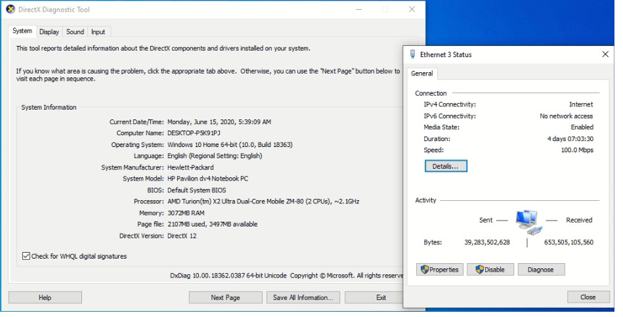623x317 pixels.
Task: Select the System tab
Action: [x=22, y=31]
